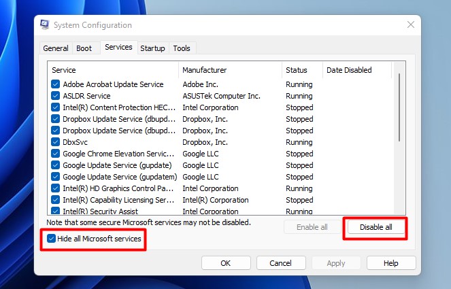This screenshot has width=451, height=289.
Task: Sort list by Status column header
Action: point(302,70)
